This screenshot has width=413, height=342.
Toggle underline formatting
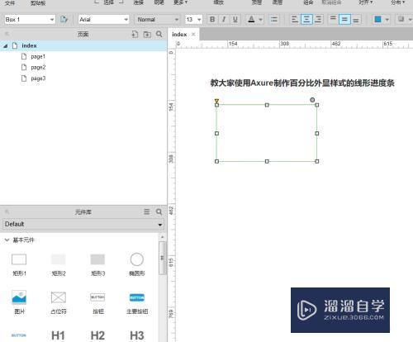235,19
